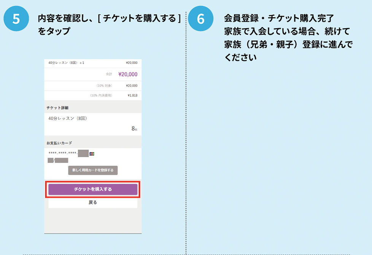372x255 pixels.
Task: Click the チケット詳細 section header
Action: pos(58,108)
